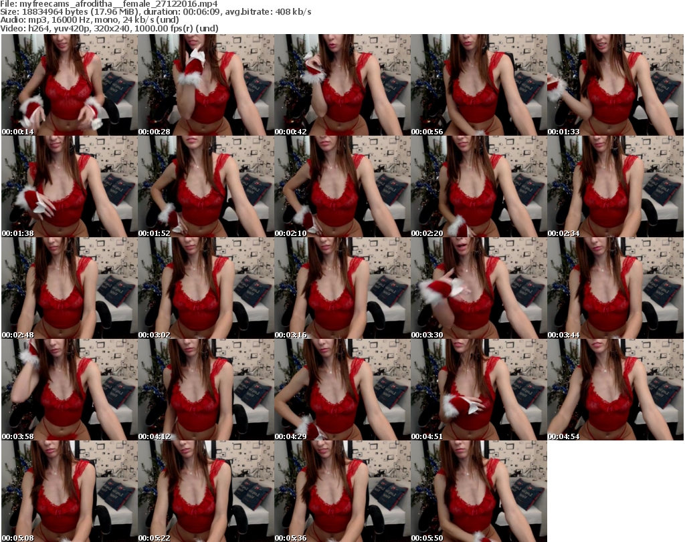This screenshot has height=542, width=685.
Task: Open the thumbnail timestamped 00:04:12
Action: click(206, 390)
